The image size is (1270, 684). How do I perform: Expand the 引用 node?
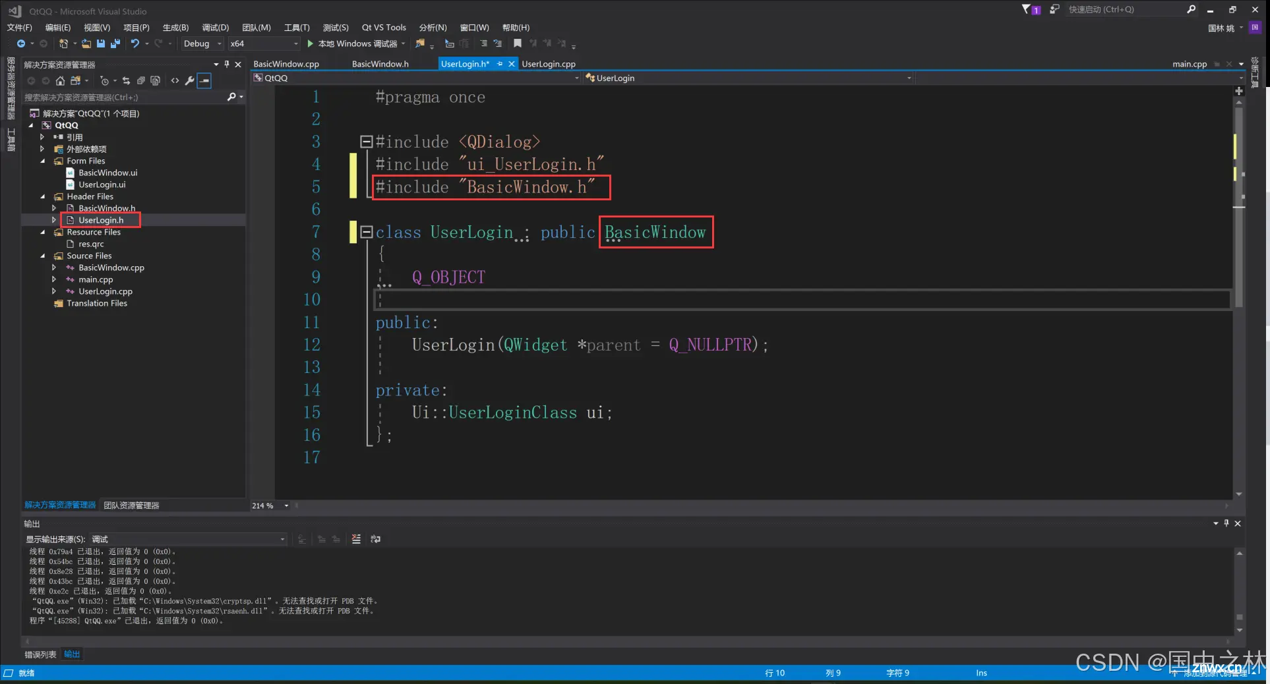coord(42,137)
